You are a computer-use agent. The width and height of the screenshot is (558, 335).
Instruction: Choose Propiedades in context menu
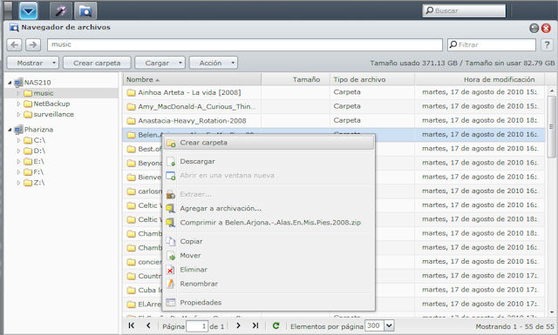(269, 303)
